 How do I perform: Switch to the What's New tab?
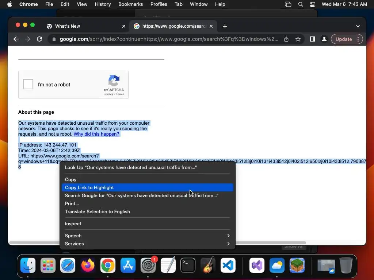(x=86, y=26)
